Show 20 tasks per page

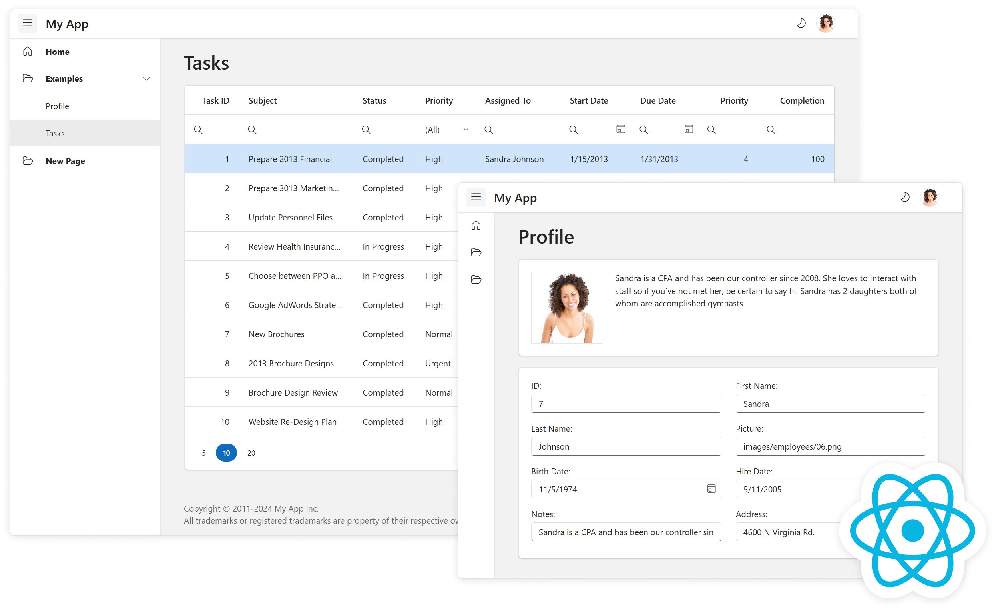(x=251, y=452)
